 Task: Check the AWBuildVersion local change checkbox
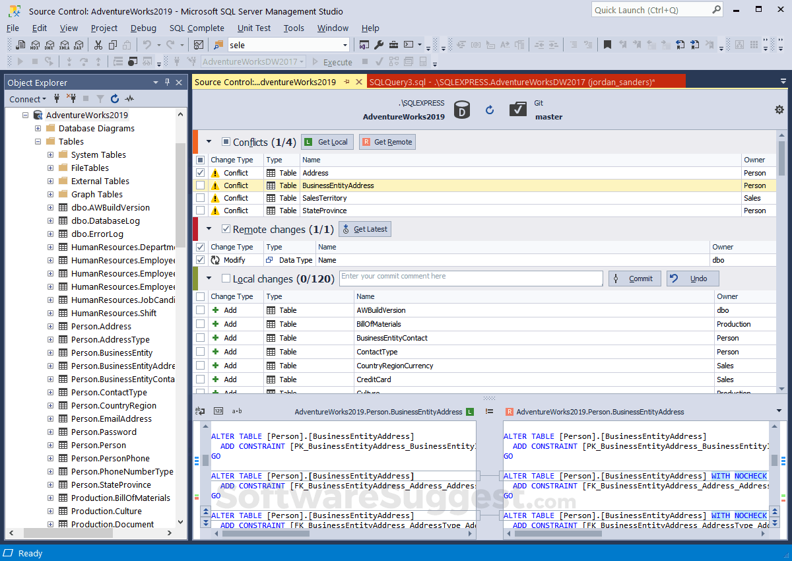click(x=200, y=310)
